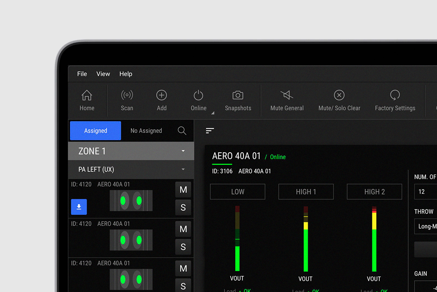Click the blue download button on first device

tap(79, 207)
